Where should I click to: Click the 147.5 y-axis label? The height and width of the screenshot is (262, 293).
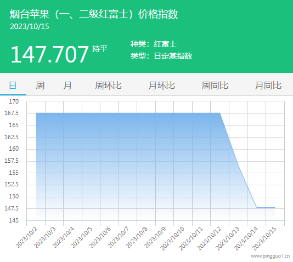(x=12, y=208)
